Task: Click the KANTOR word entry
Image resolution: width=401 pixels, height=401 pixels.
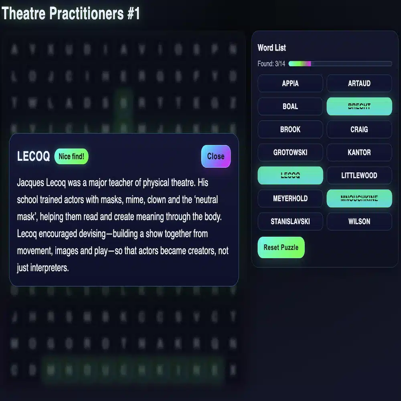Action: 359,152
